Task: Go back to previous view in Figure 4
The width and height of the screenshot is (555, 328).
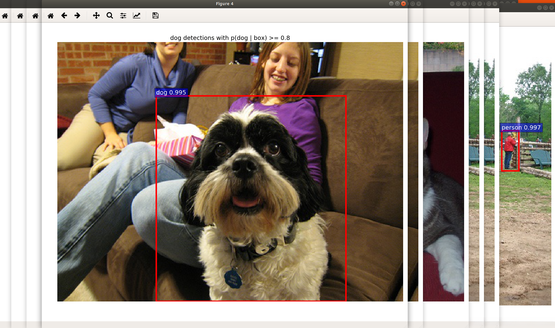Action: (x=64, y=16)
